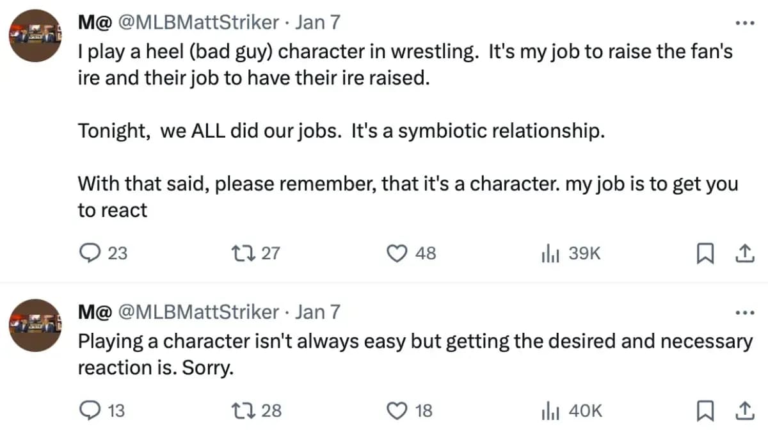Open the more options menu on the first tweet
This screenshot has width=768, height=432.
745,22
